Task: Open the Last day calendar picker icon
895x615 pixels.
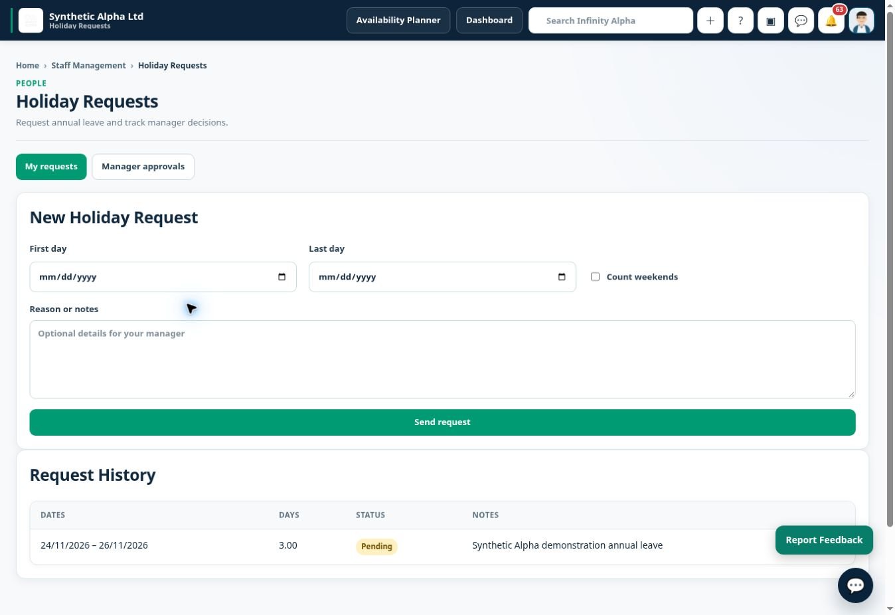Action: pyautogui.click(x=562, y=277)
